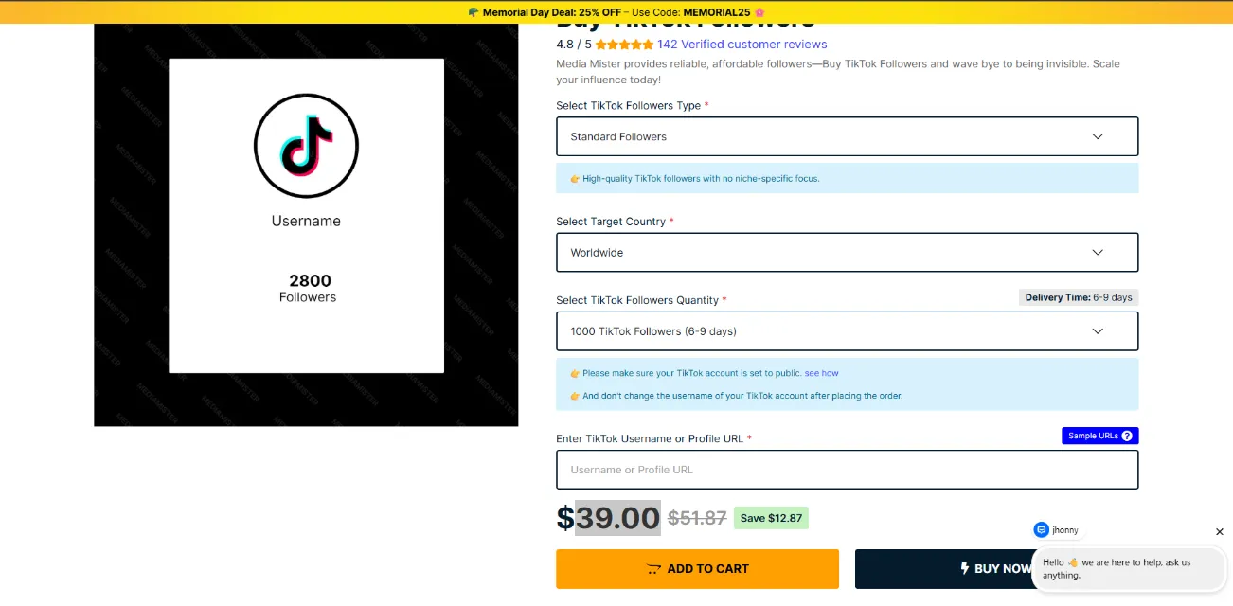Click the Username text in preview card
Viewport: 1233px width, 606px height.
pyautogui.click(x=306, y=221)
